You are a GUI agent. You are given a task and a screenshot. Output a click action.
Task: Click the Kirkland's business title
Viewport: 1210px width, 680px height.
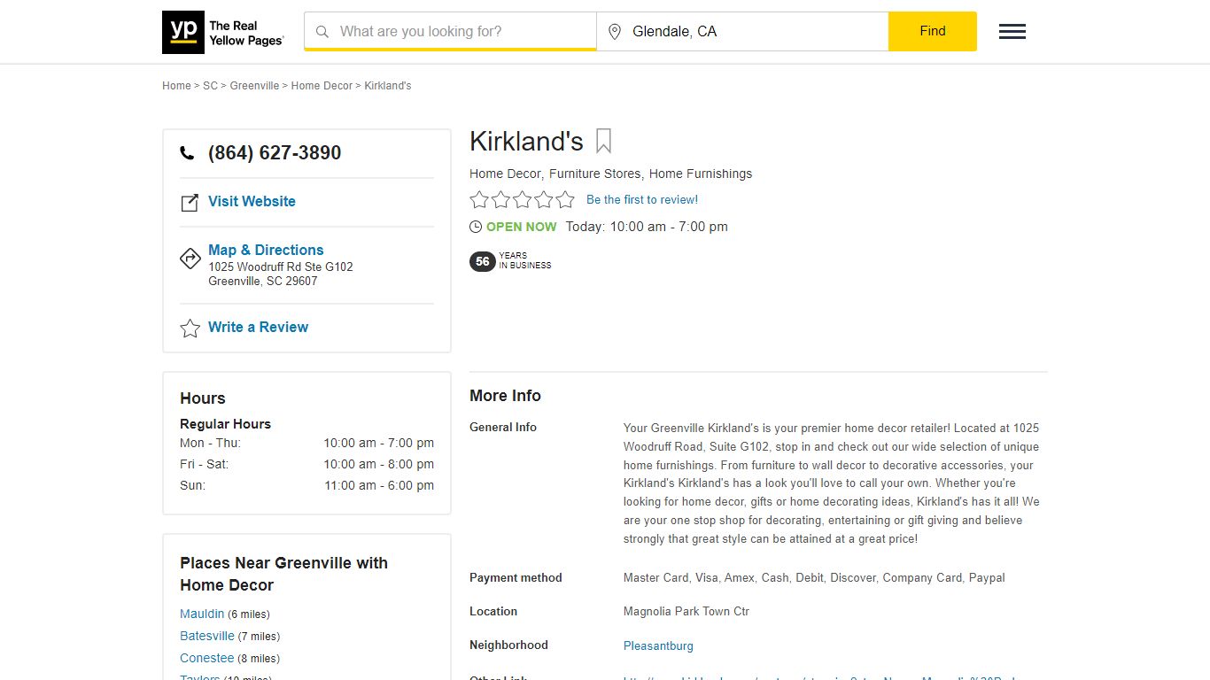click(526, 142)
